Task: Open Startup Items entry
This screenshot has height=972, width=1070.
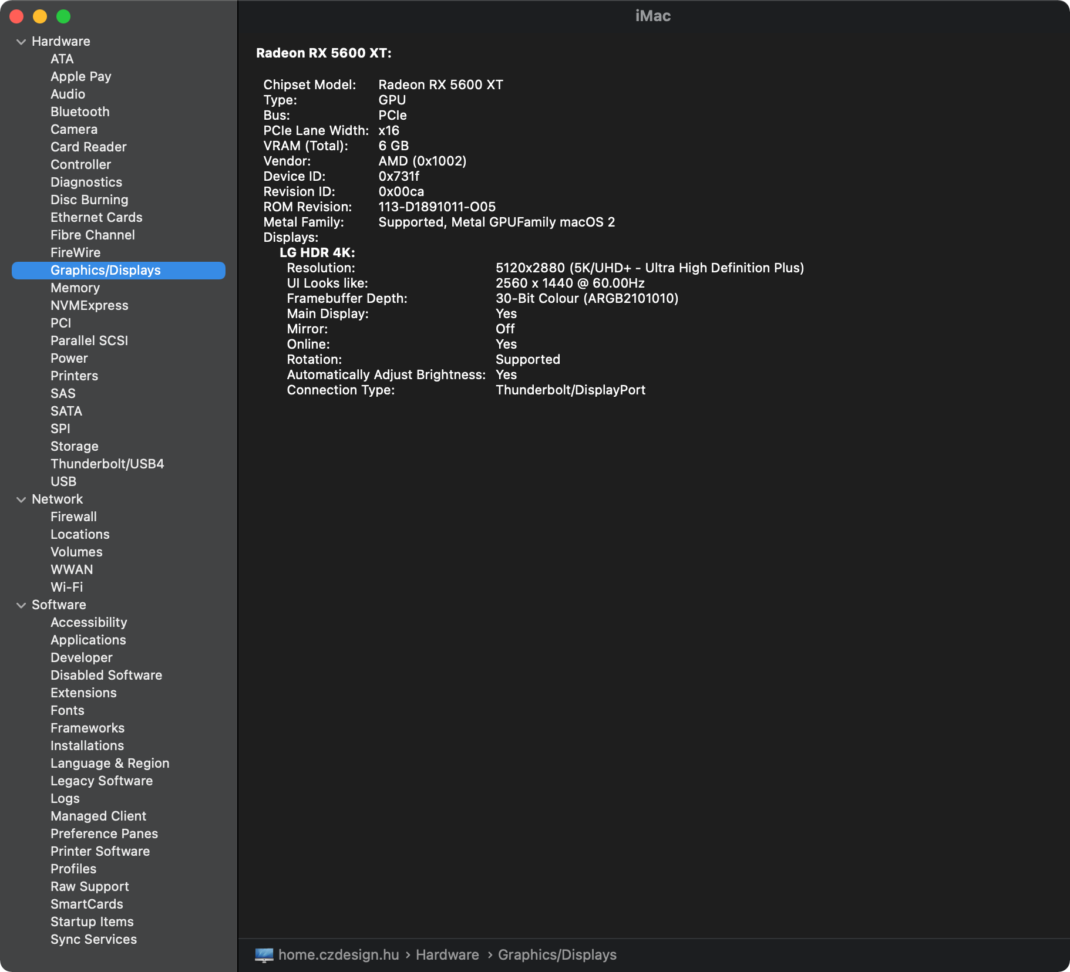Action: (92, 922)
